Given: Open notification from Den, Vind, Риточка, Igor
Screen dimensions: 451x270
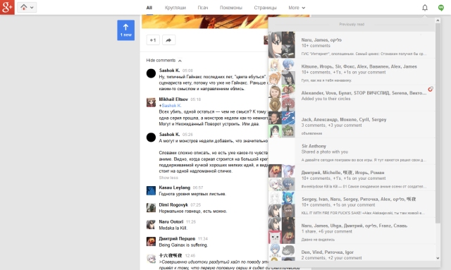Looking at the screenshot, I should click(x=352, y=252).
